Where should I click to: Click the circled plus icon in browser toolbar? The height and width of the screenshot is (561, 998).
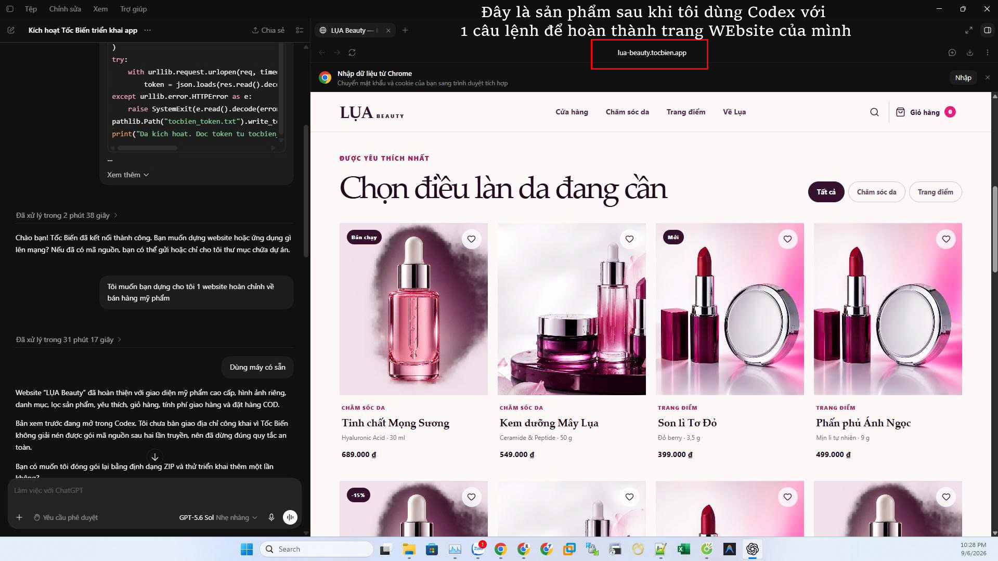click(x=952, y=53)
